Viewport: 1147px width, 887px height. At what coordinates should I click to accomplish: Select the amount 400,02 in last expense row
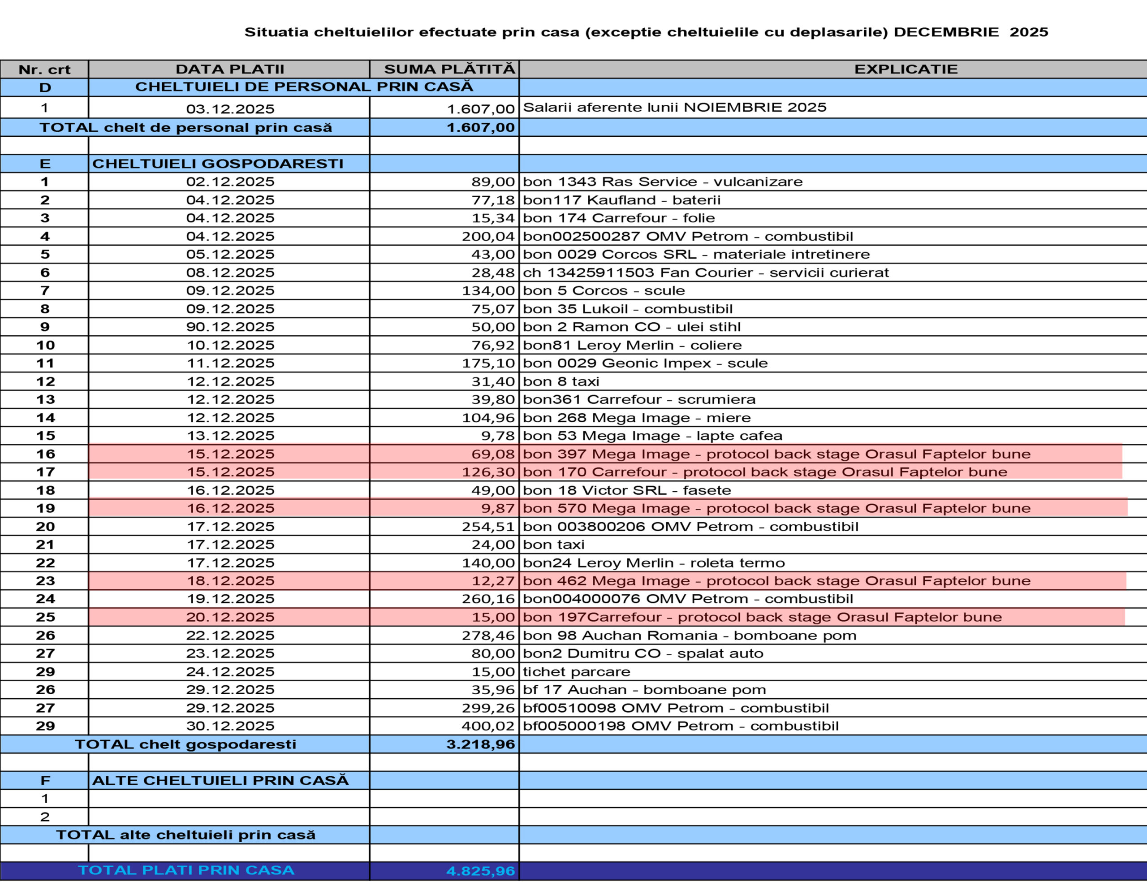[x=487, y=726]
